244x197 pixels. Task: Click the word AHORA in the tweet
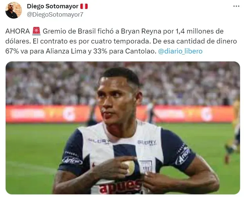[18, 31]
